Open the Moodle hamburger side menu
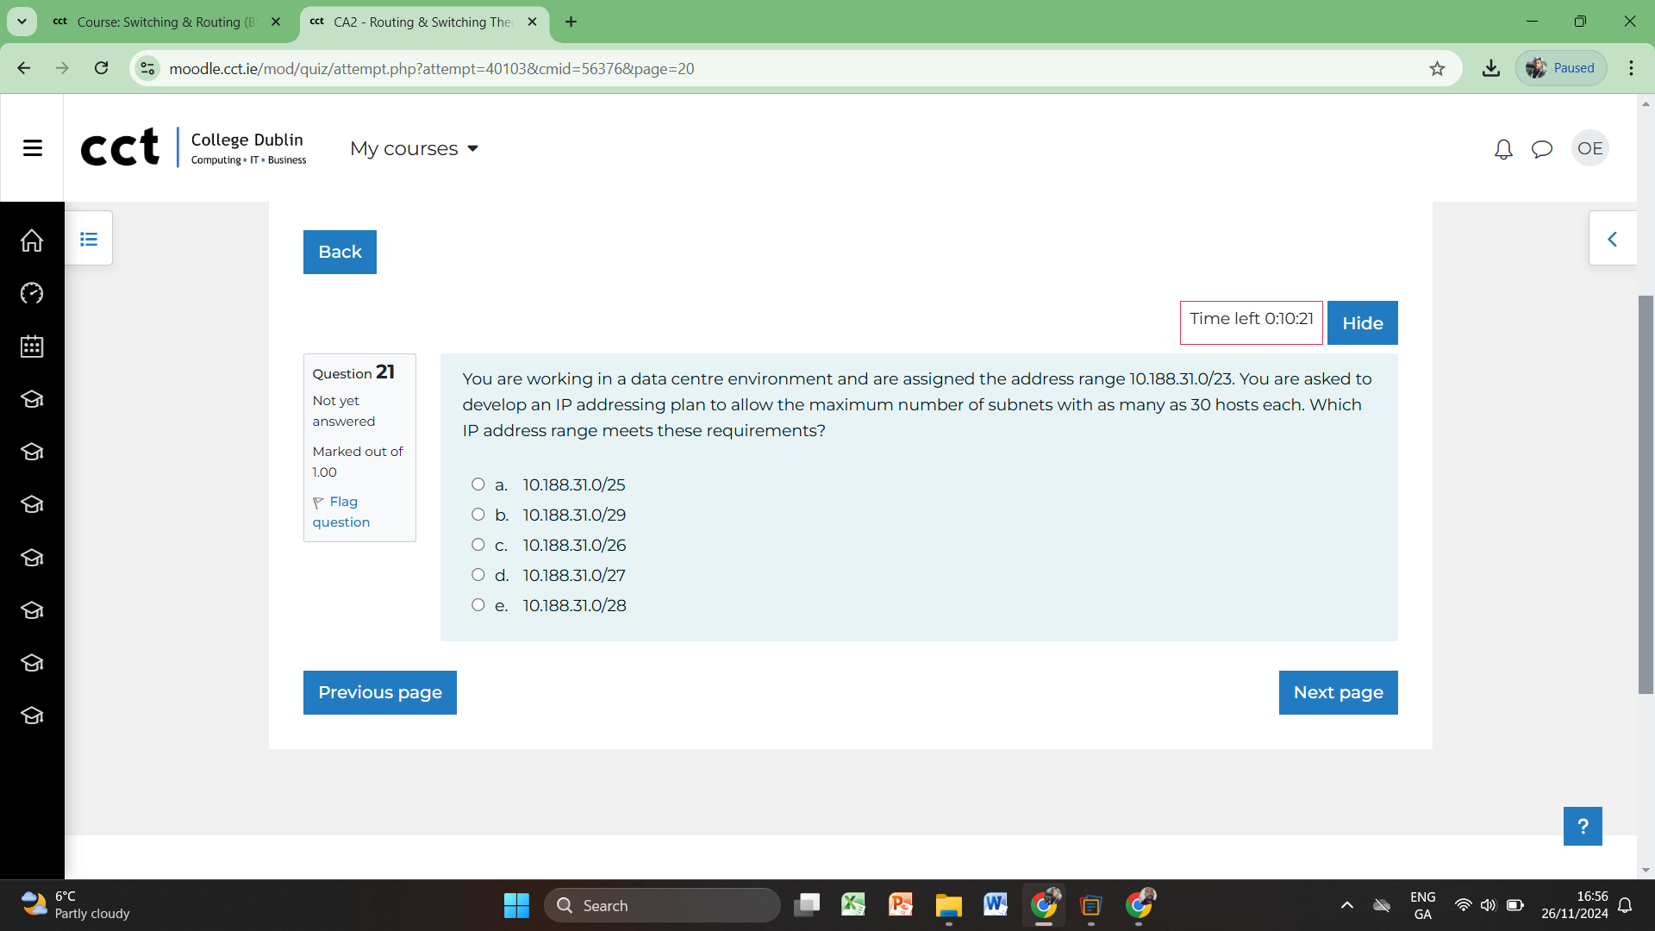 tap(33, 148)
